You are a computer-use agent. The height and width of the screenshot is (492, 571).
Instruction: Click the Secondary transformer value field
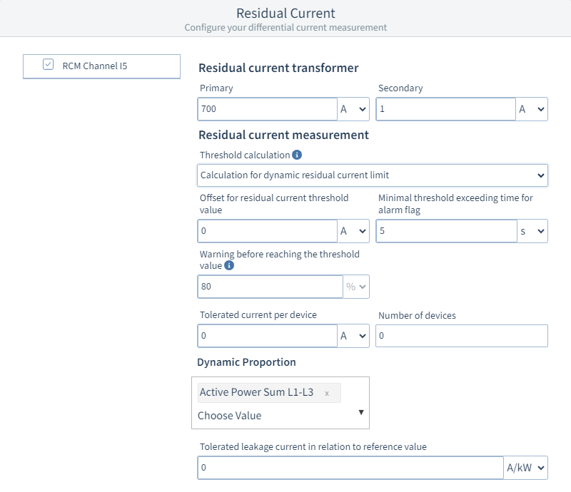[x=445, y=109]
